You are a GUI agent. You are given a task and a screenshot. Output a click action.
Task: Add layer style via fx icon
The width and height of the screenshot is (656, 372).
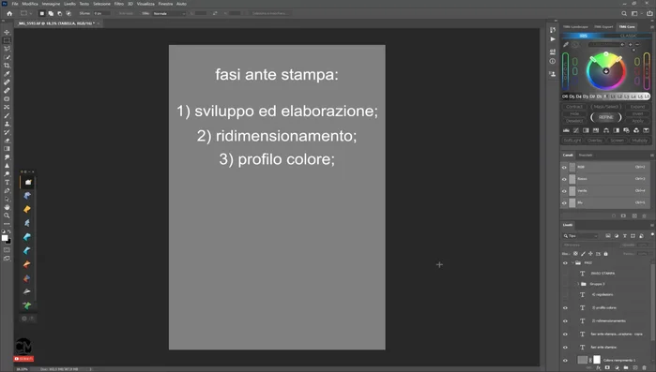click(x=599, y=368)
